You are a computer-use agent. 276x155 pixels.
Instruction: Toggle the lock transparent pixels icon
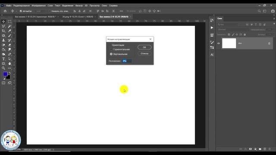(x=229, y=34)
